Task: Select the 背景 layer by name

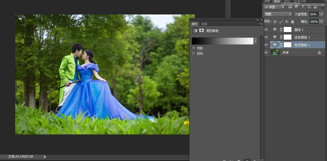Action: coord(285,53)
